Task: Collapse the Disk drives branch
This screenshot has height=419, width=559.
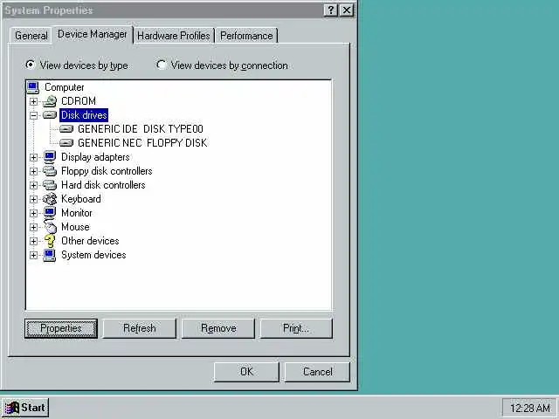Action: (33, 115)
